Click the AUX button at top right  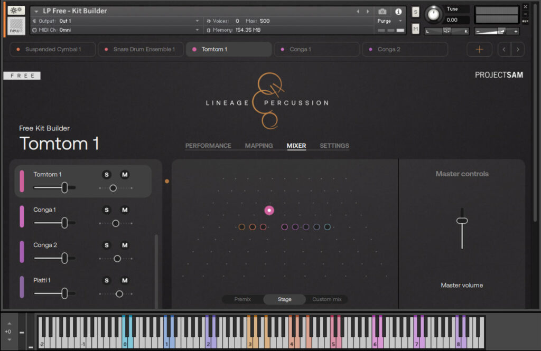[x=525, y=21]
